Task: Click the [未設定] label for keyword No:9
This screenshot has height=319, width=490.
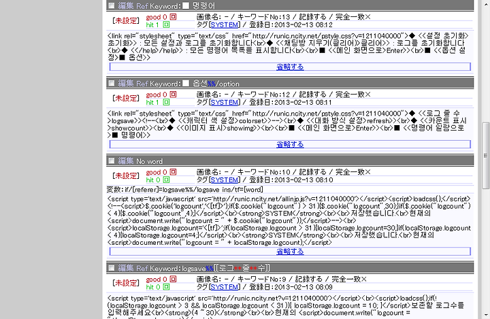Action: 126,283
